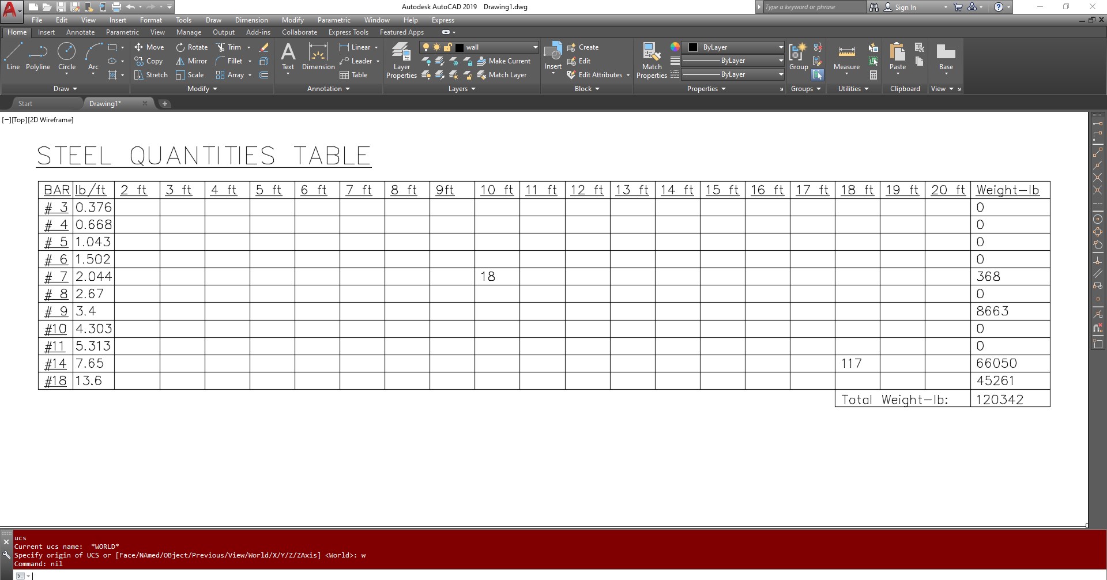Click the Erase tool icon
Screen dimensions: 1107x580
pos(264,47)
